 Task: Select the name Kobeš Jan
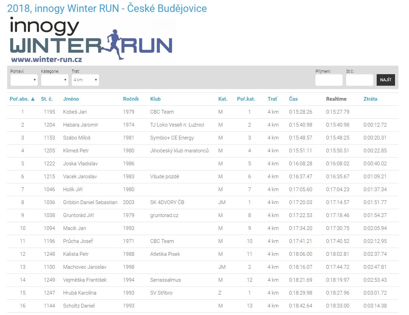tap(75, 112)
